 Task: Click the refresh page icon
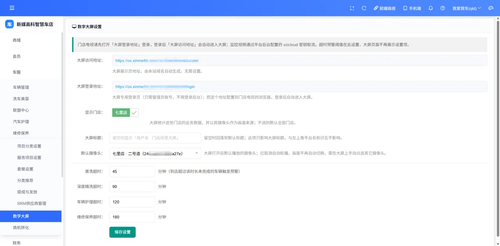click(364, 8)
